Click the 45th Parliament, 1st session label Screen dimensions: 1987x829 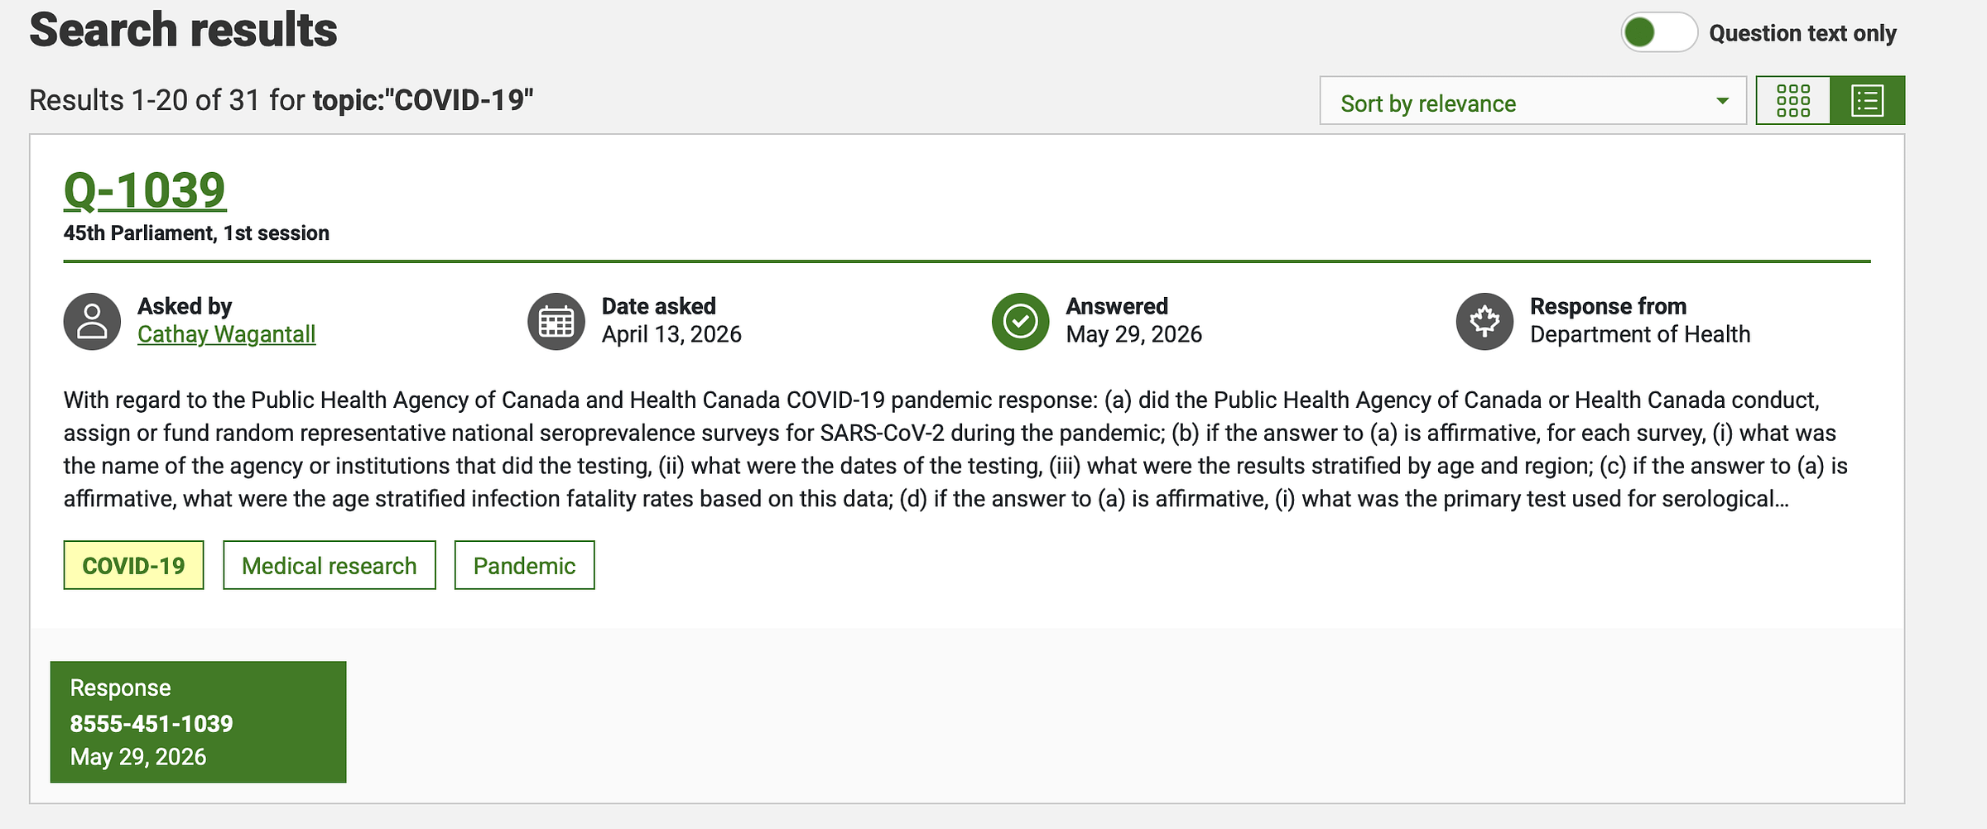point(196,233)
